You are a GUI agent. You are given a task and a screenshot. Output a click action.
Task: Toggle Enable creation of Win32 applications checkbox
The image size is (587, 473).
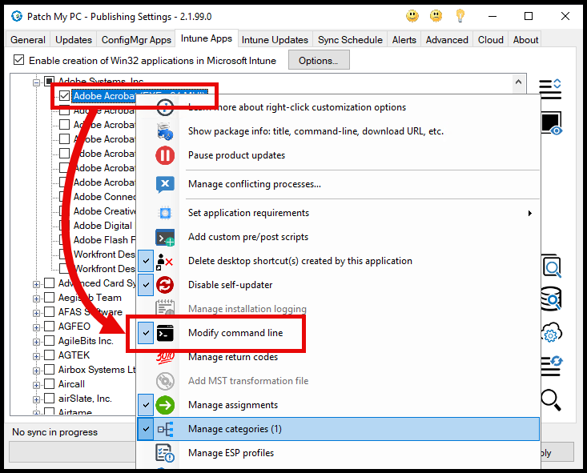[18, 60]
